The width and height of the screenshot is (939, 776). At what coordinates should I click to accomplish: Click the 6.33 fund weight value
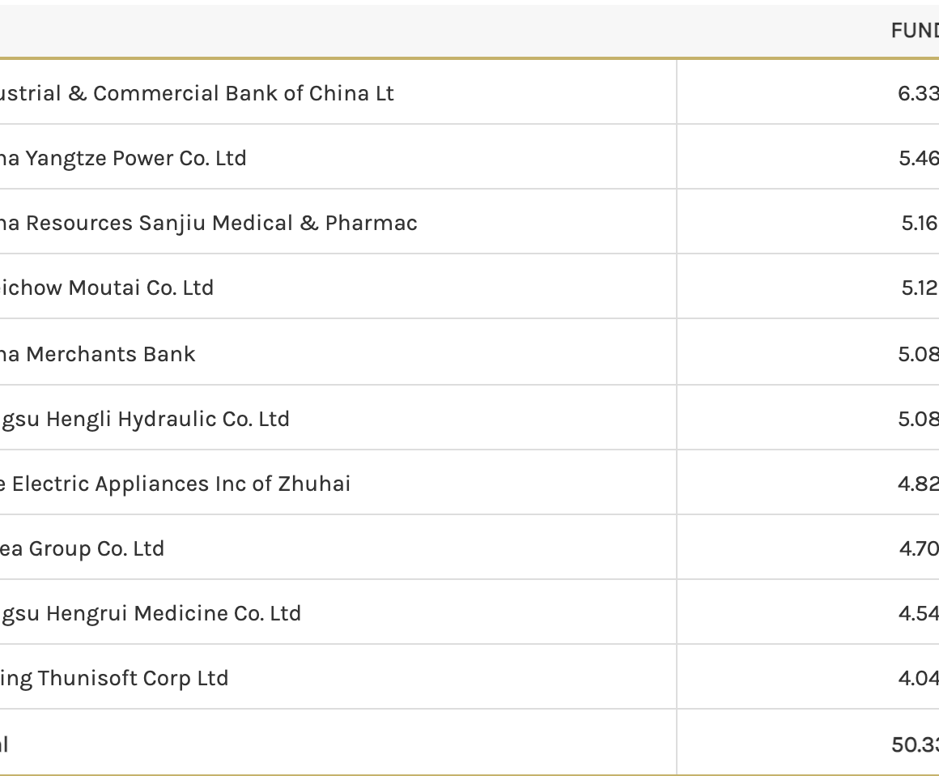pyautogui.click(x=918, y=93)
